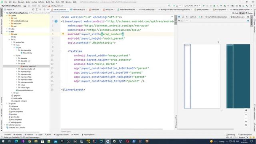Click the Debug app bug icon
Image resolution: width=256 pixels, height=144 pixels.
214,6
